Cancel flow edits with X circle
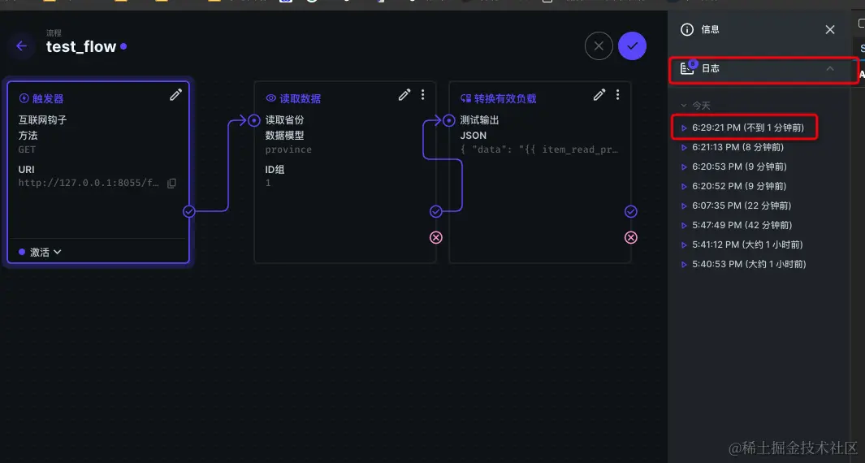The image size is (865, 463). coord(599,46)
